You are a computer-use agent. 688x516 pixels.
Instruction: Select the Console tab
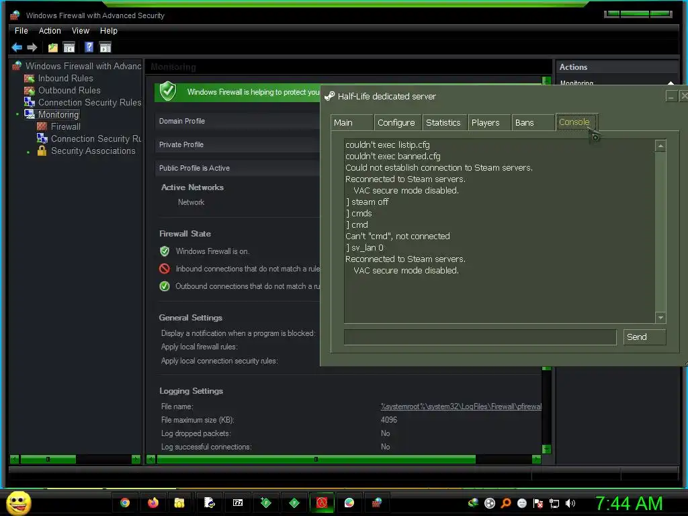click(x=576, y=122)
